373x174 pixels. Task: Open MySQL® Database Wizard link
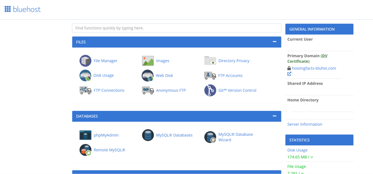236,137
